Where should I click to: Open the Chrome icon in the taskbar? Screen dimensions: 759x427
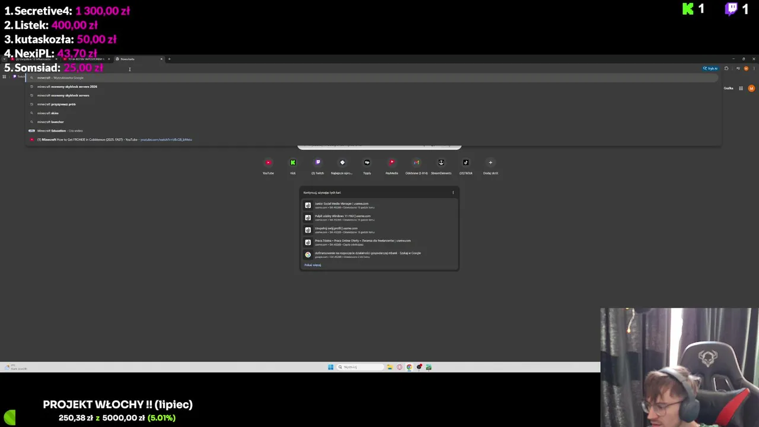click(409, 367)
